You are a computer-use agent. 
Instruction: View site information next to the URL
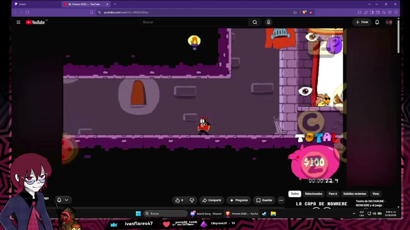(99, 12)
